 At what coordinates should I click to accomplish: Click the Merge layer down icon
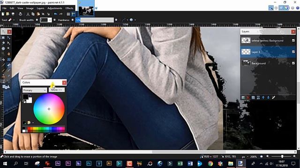pos(258,98)
